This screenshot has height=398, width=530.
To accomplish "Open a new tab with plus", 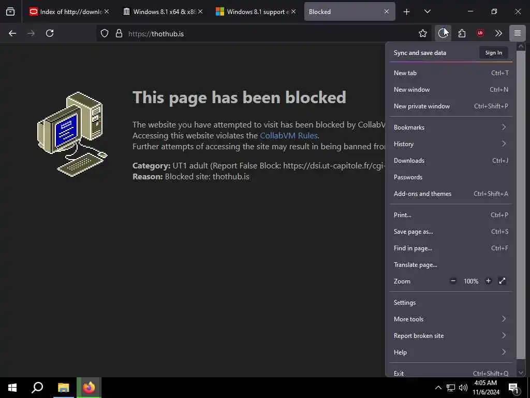I will pos(407,11).
